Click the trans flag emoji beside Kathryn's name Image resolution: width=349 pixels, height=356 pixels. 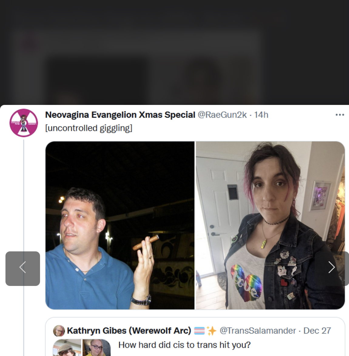pos(199,331)
